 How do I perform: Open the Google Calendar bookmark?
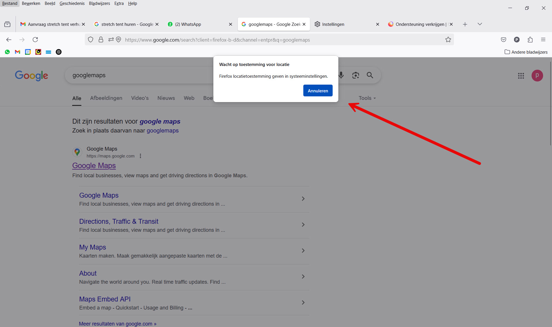(28, 52)
